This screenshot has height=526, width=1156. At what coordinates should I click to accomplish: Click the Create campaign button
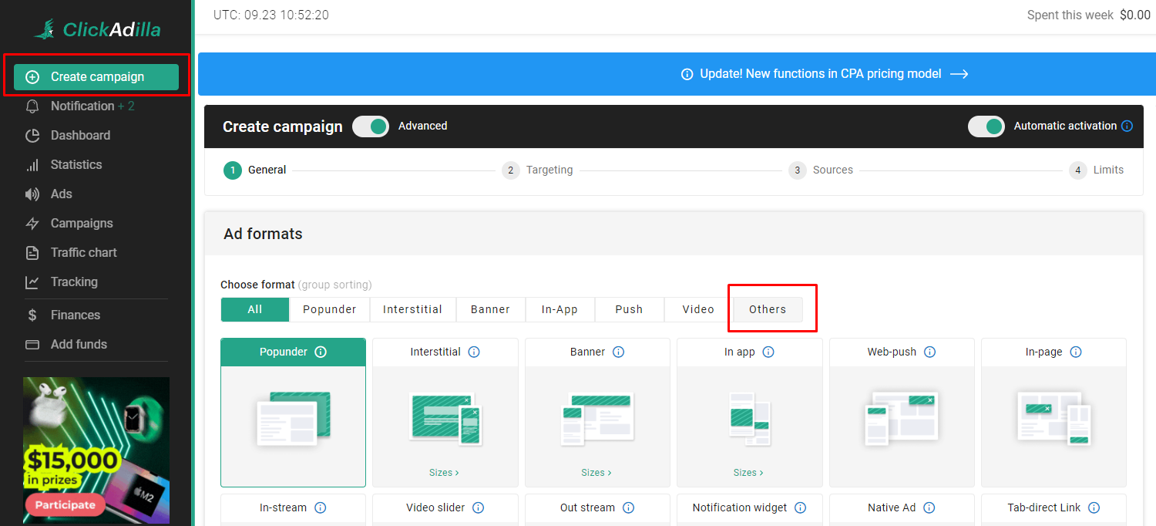click(96, 76)
